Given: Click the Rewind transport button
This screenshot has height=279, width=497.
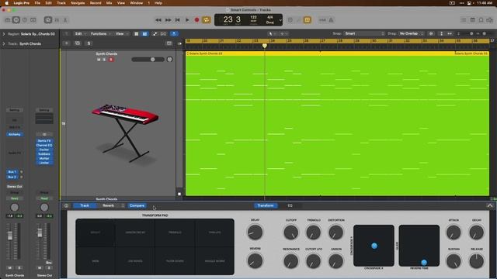Looking at the screenshot, I should coord(158,20).
